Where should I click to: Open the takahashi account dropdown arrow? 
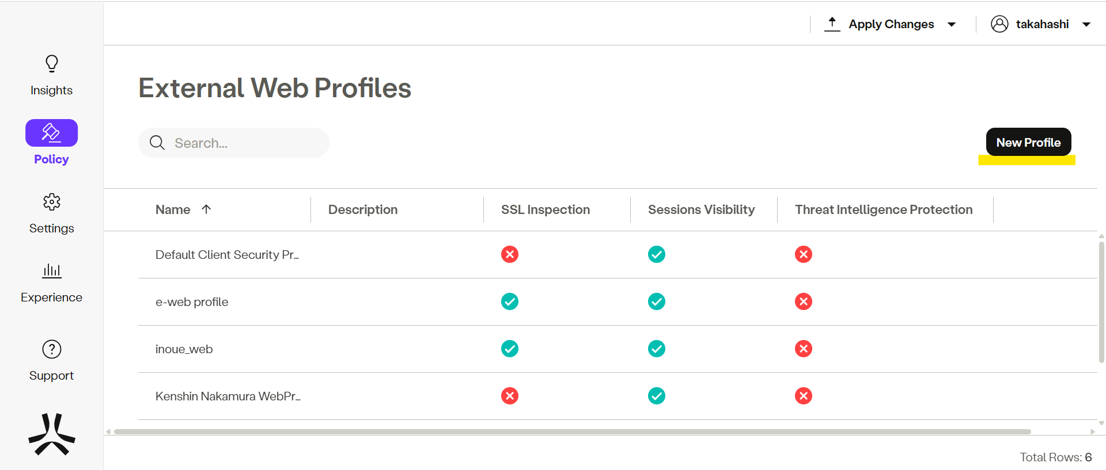(x=1086, y=25)
